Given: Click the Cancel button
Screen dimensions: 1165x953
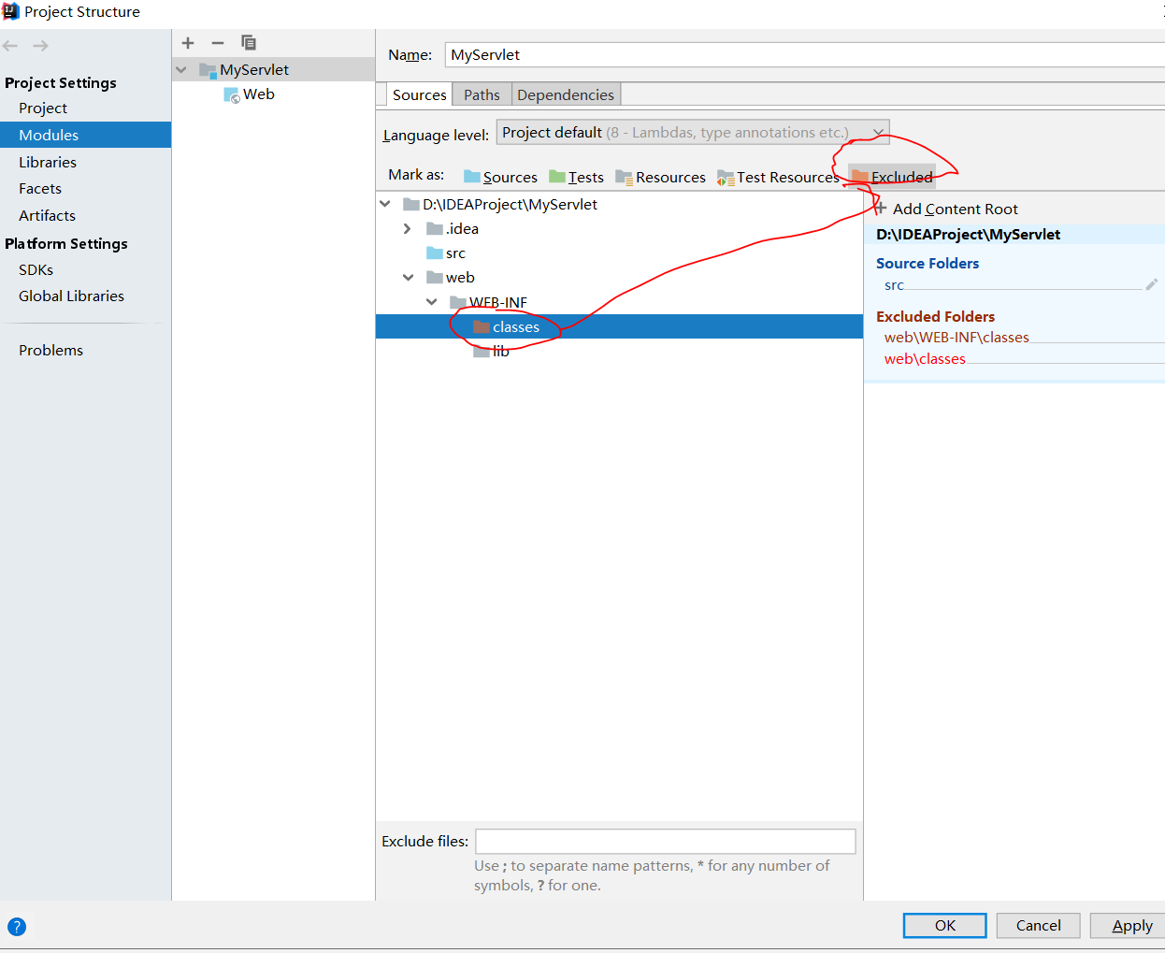Looking at the screenshot, I should click(x=1038, y=925).
